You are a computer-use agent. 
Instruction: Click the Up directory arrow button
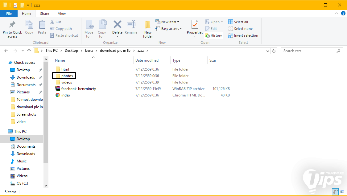pyautogui.click(x=29, y=51)
